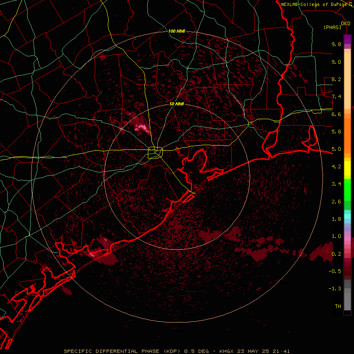Click the 0.5 DEG elevation text
Image resolution: width=354 pixels, height=354 pixels.
(x=196, y=351)
